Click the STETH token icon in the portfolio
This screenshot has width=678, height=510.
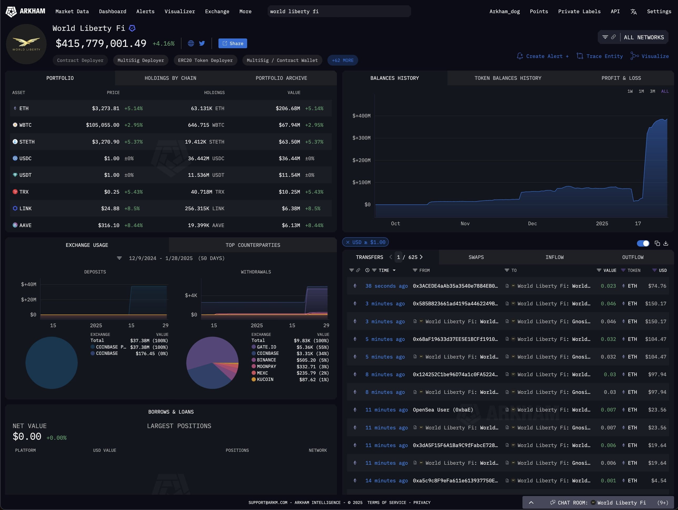click(x=15, y=142)
